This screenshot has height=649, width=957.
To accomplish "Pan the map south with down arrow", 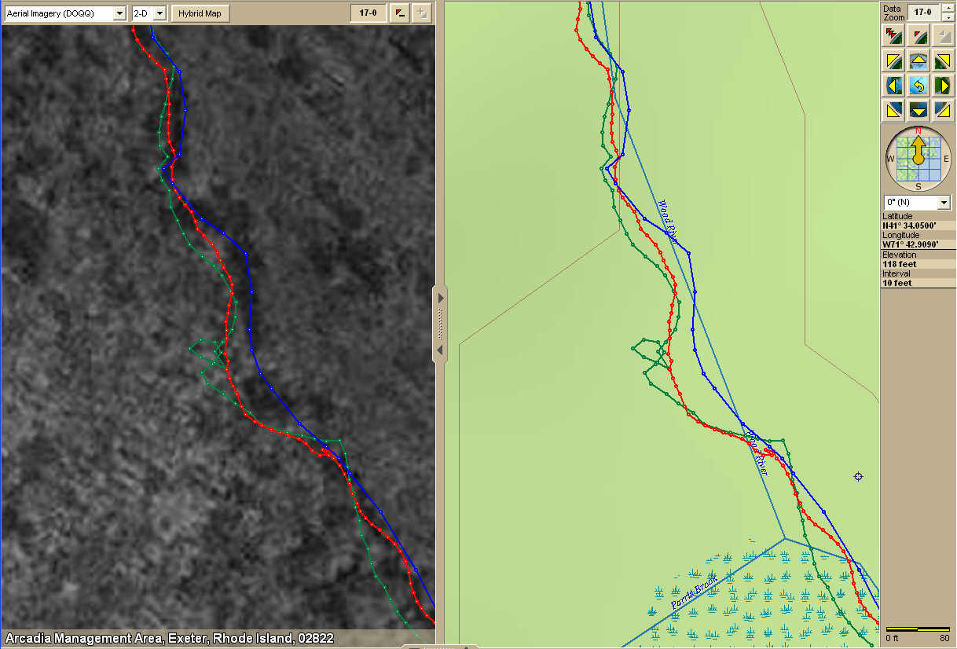I will click(x=918, y=109).
